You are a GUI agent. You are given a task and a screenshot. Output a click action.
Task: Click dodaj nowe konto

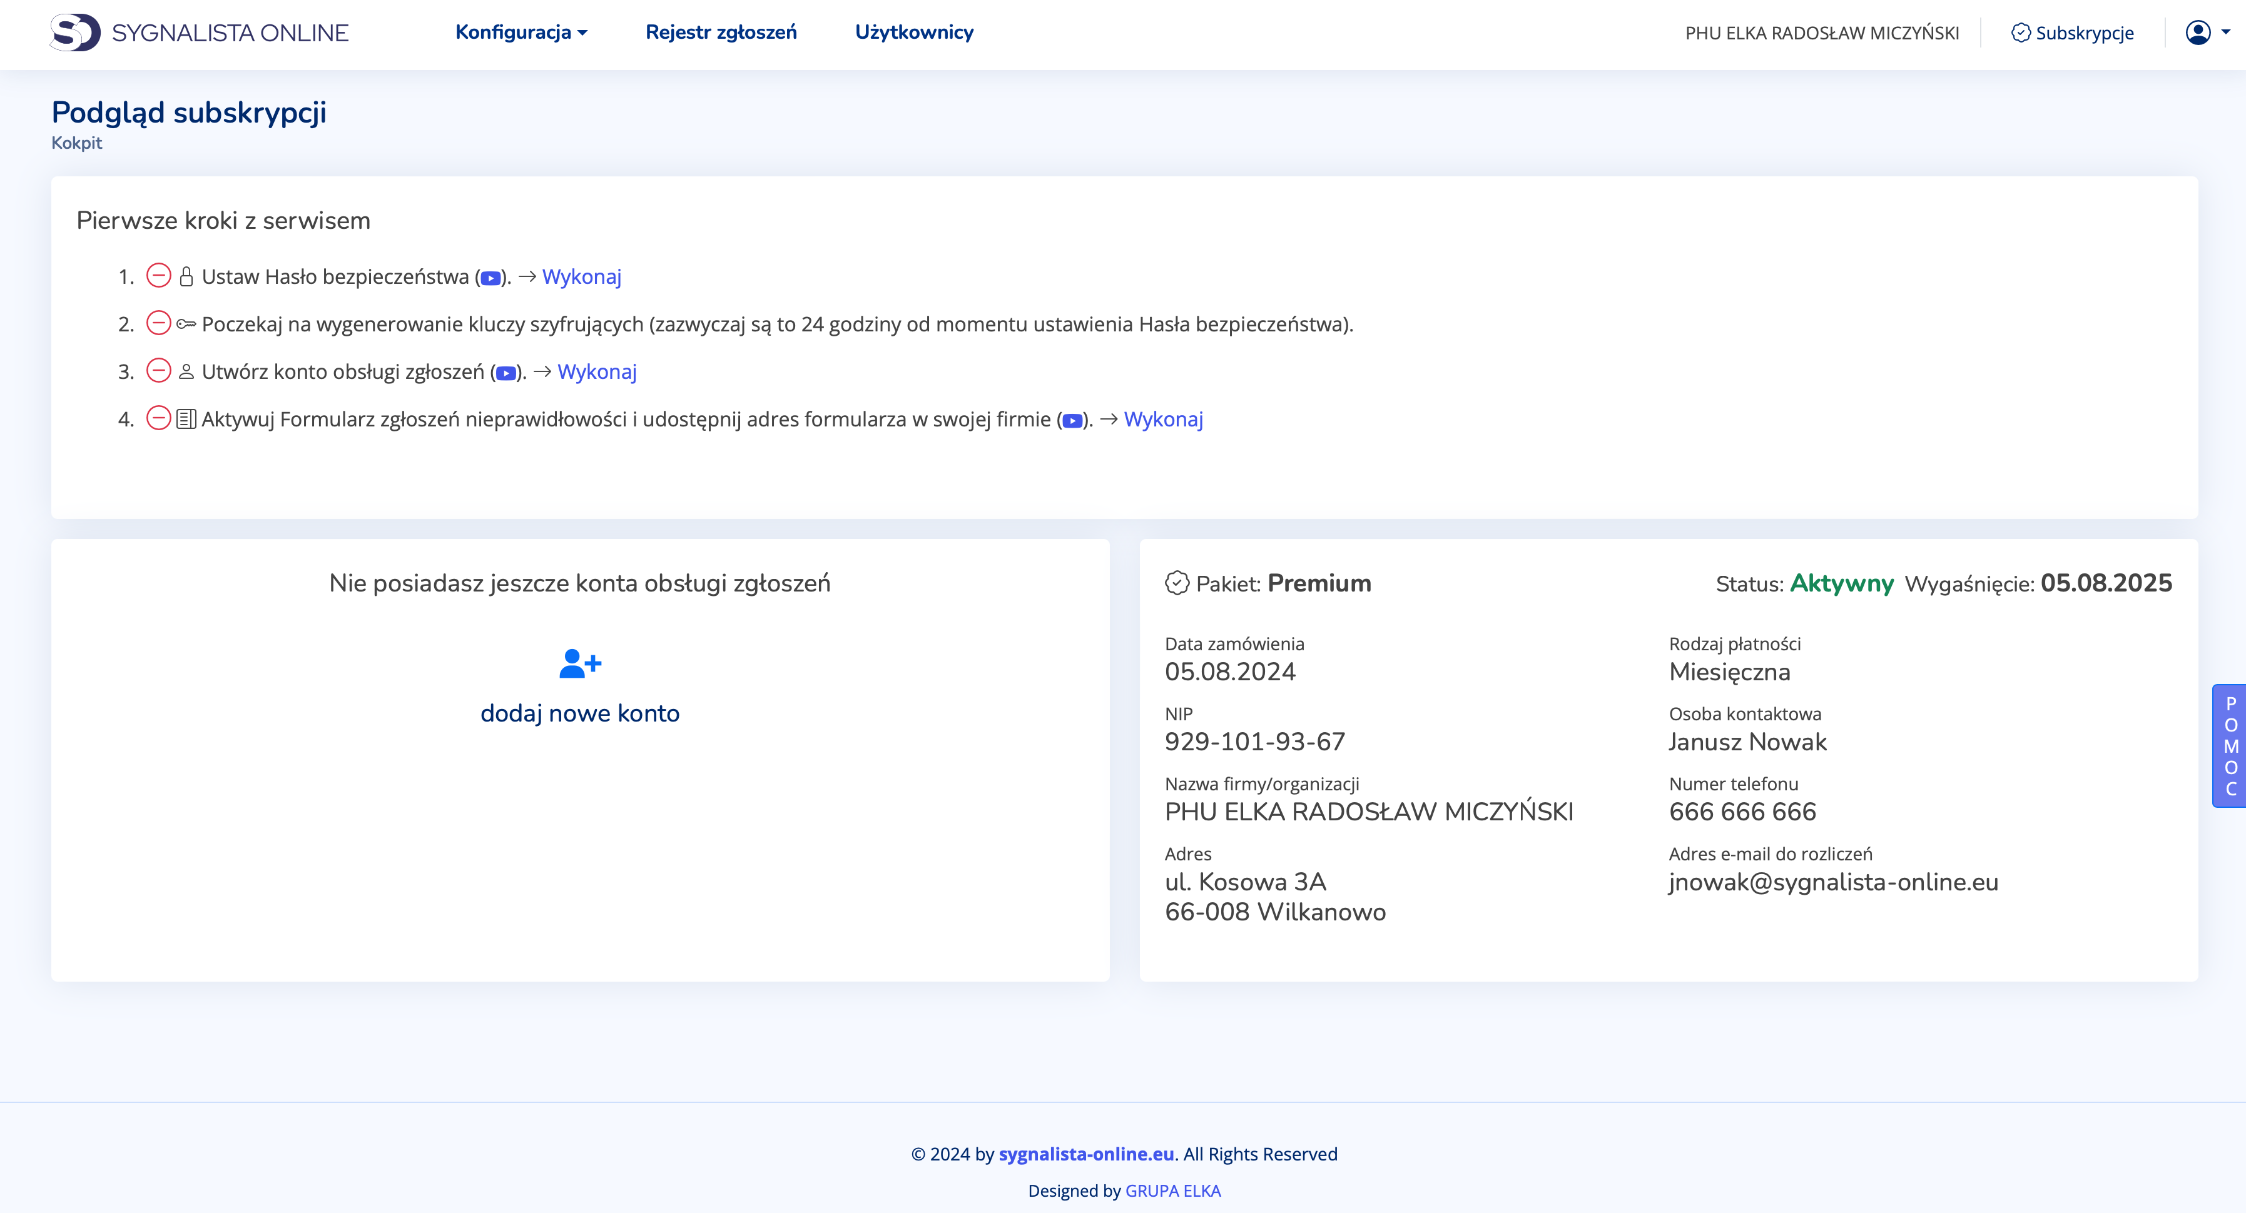coord(580,713)
